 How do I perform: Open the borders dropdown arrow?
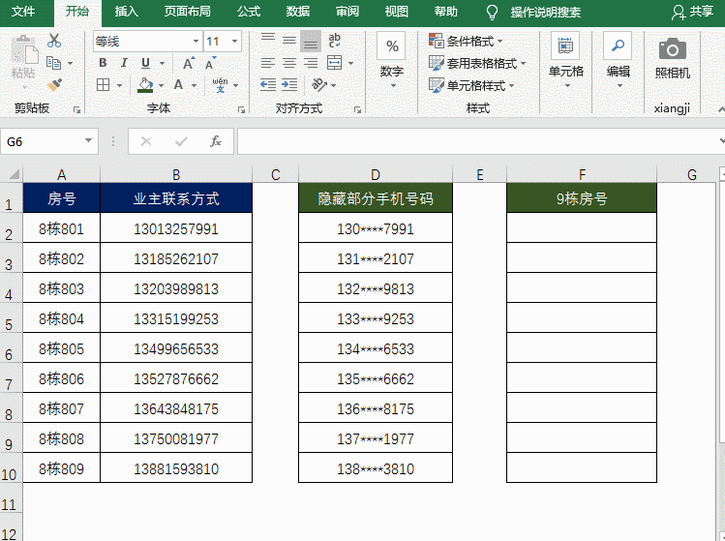coord(119,85)
